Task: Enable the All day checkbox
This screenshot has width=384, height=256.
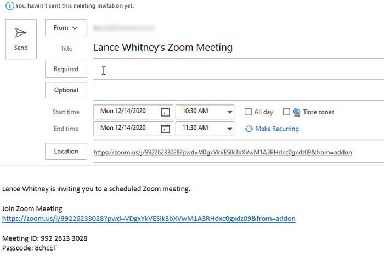Action: pyautogui.click(x=248, y=112)
